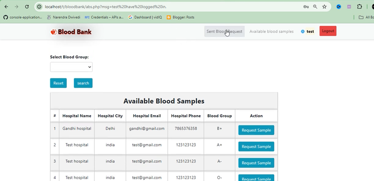Screen dimensions: 374x181
Task: Open the saved passwords key icon
Action: [306, 7]
